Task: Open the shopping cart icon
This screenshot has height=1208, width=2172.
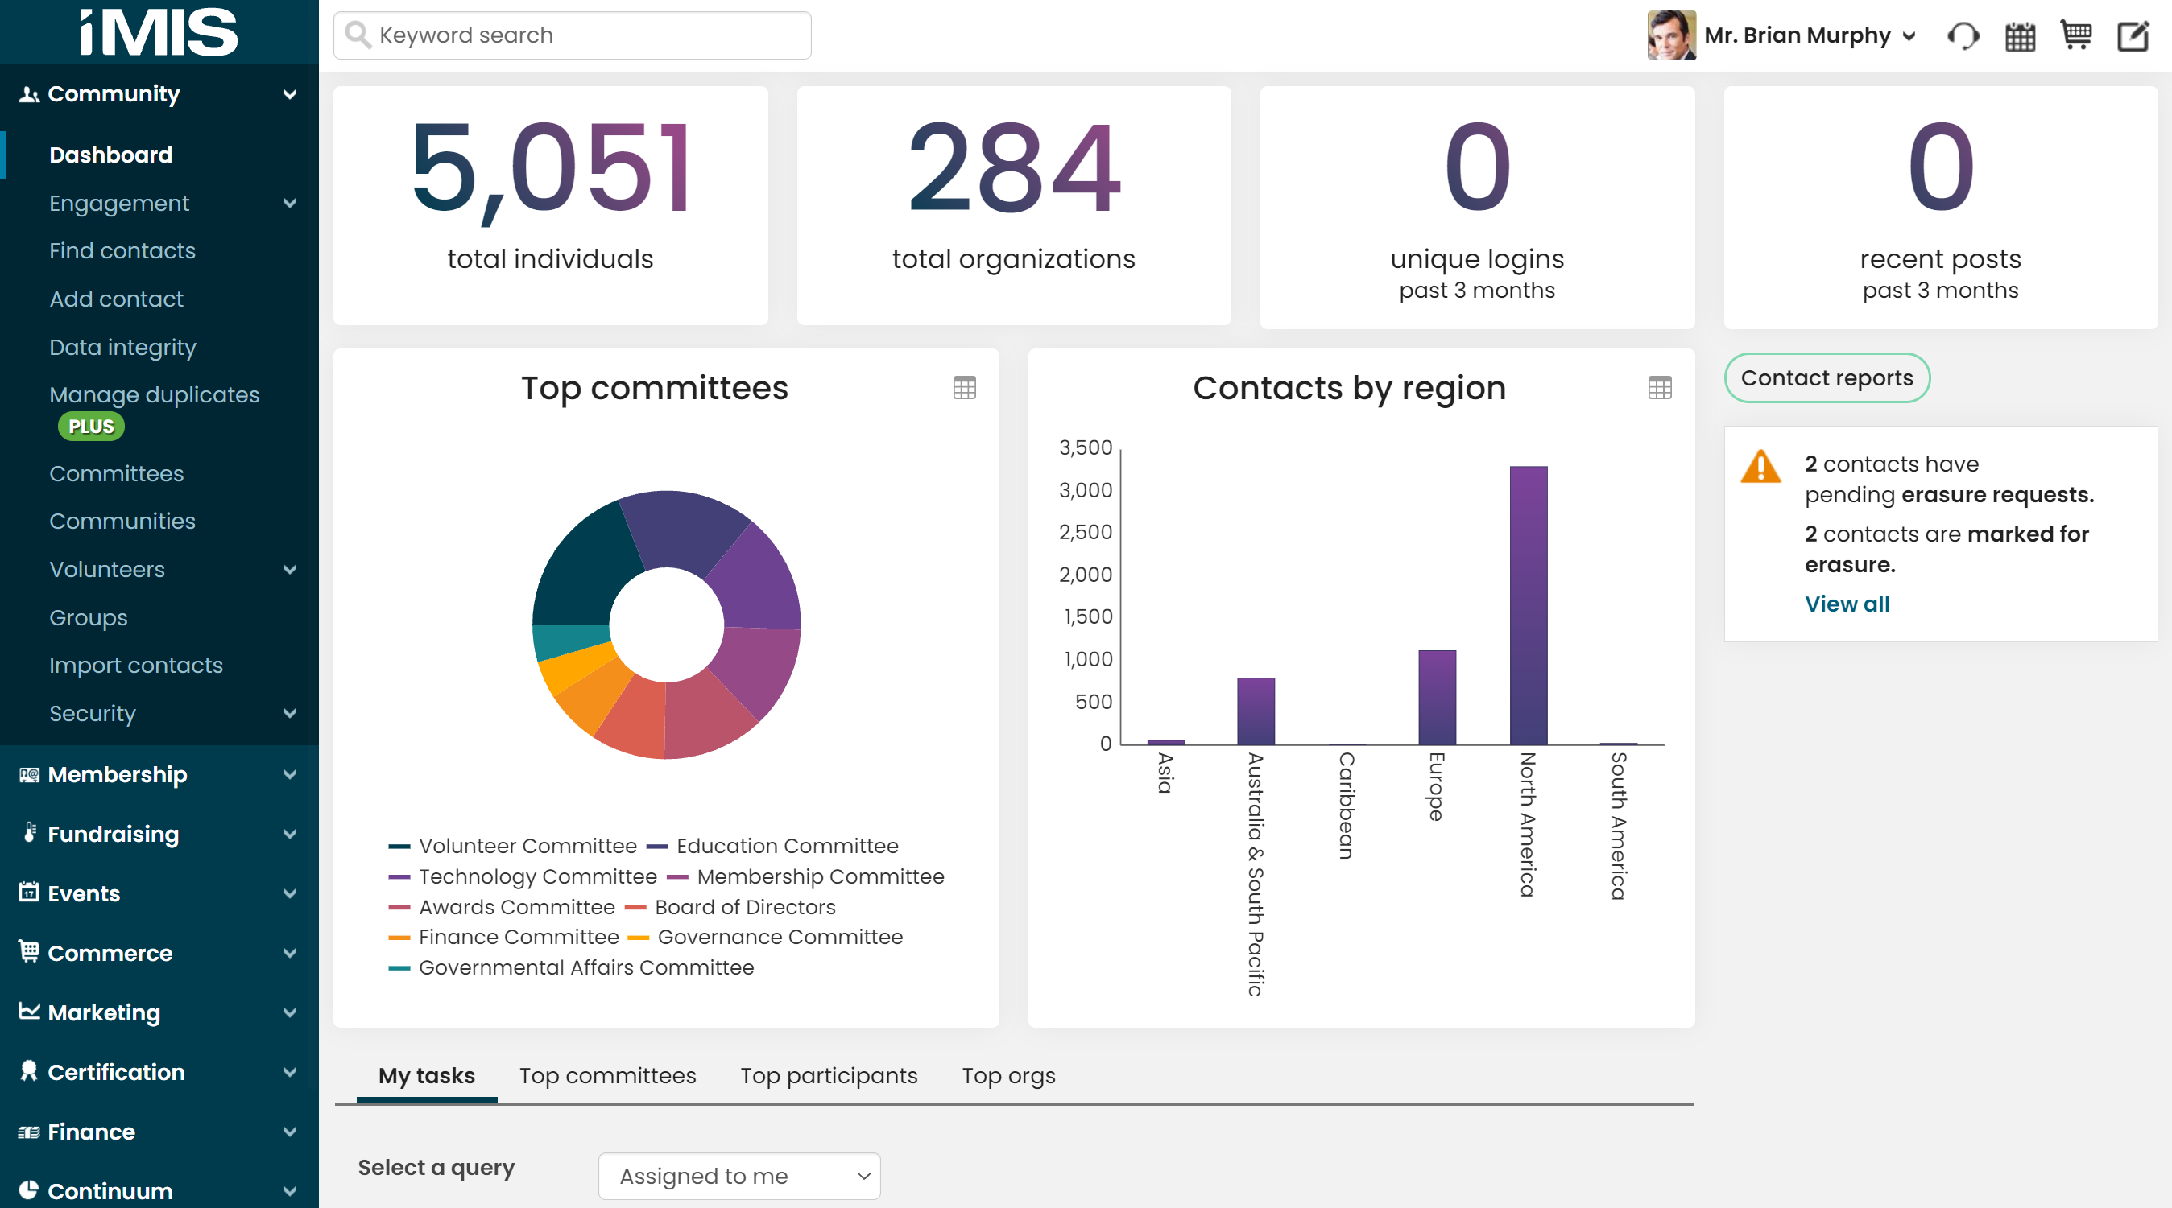Action: (x=2077, y=35)
